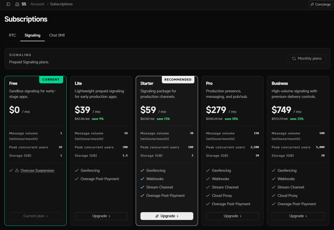Click the $42.86 list strikethrough price
The height and width of the screenshot is (230, 334).
tap(82, 119)
